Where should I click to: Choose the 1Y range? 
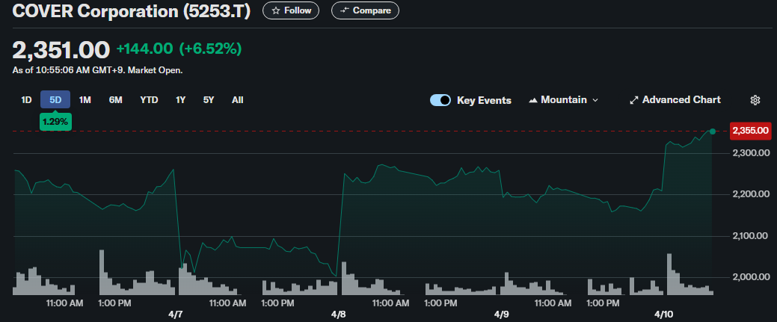pyautogui.click(x=180, y=99)
